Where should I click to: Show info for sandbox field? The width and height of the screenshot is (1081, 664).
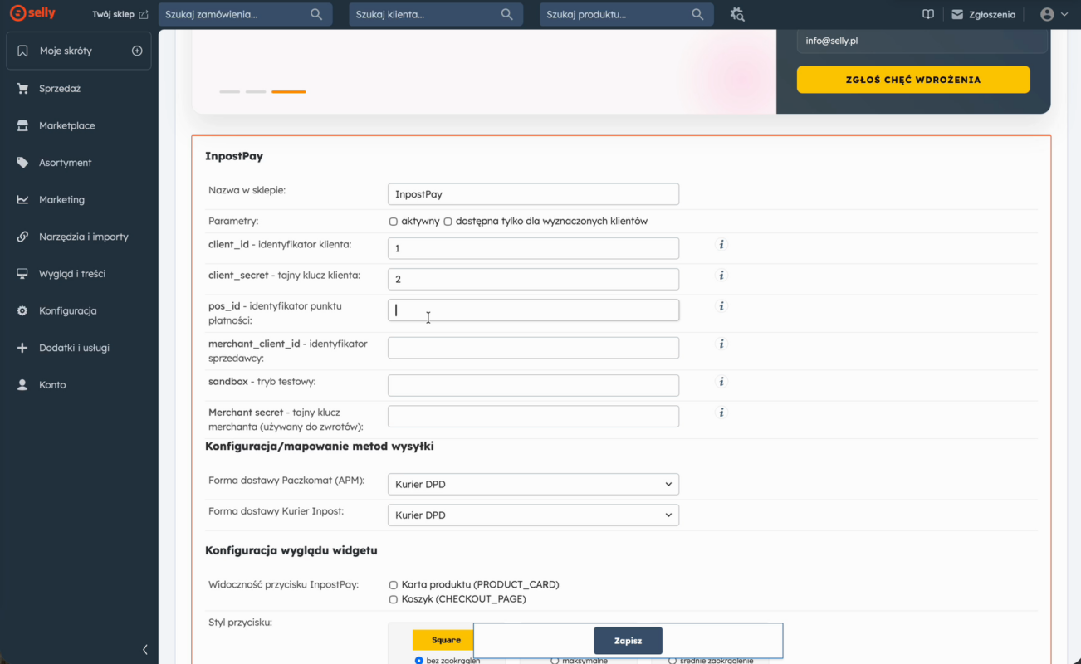click(x=721, y=382)
